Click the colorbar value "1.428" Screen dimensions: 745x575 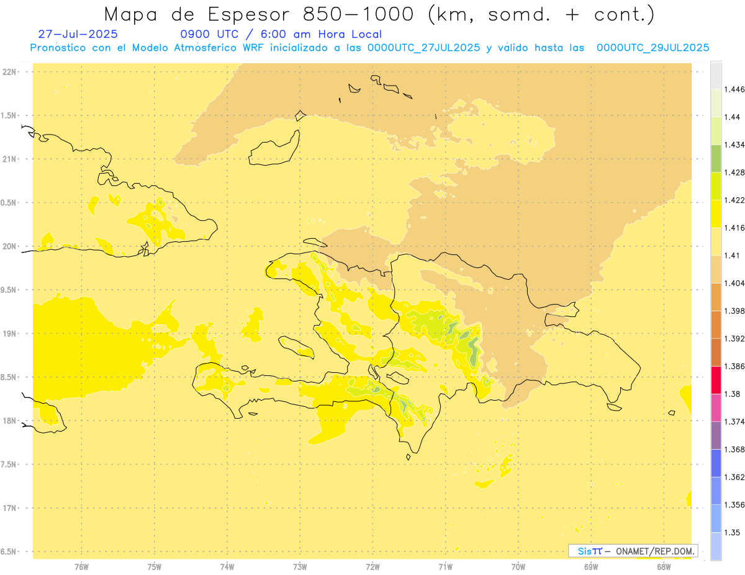tap(734, 172)
